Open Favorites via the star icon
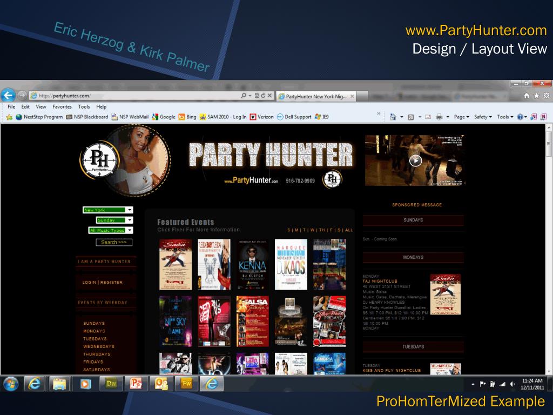This screenshot has height=415, width=553. [x=536, y=96]
